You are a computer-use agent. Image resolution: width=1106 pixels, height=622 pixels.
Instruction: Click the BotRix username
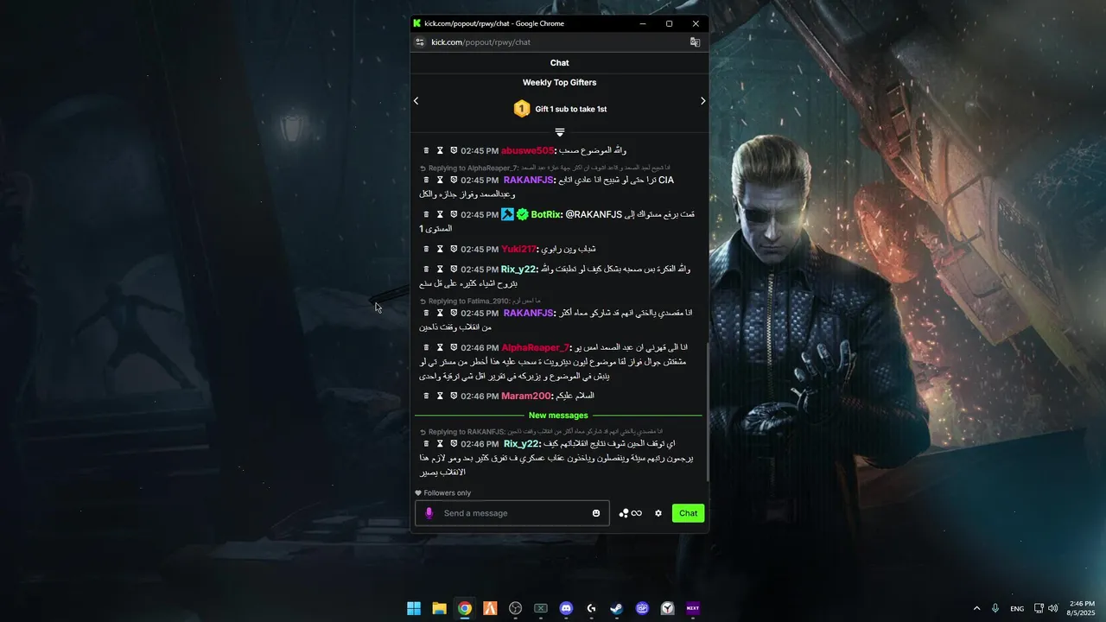[x=546, y=214]
